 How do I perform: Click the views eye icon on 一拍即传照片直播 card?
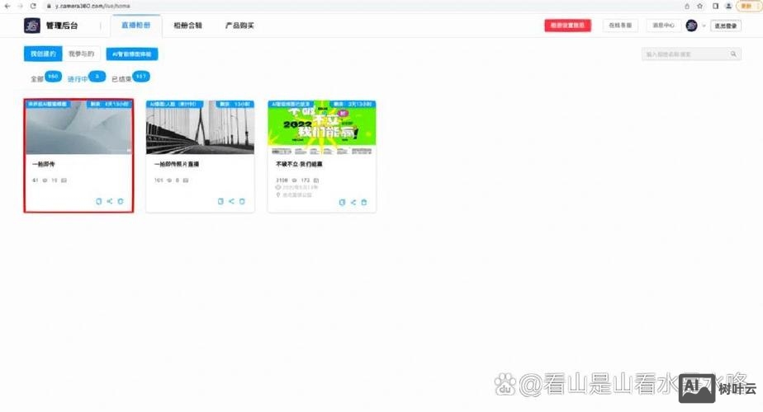click(x=169, y=180)
